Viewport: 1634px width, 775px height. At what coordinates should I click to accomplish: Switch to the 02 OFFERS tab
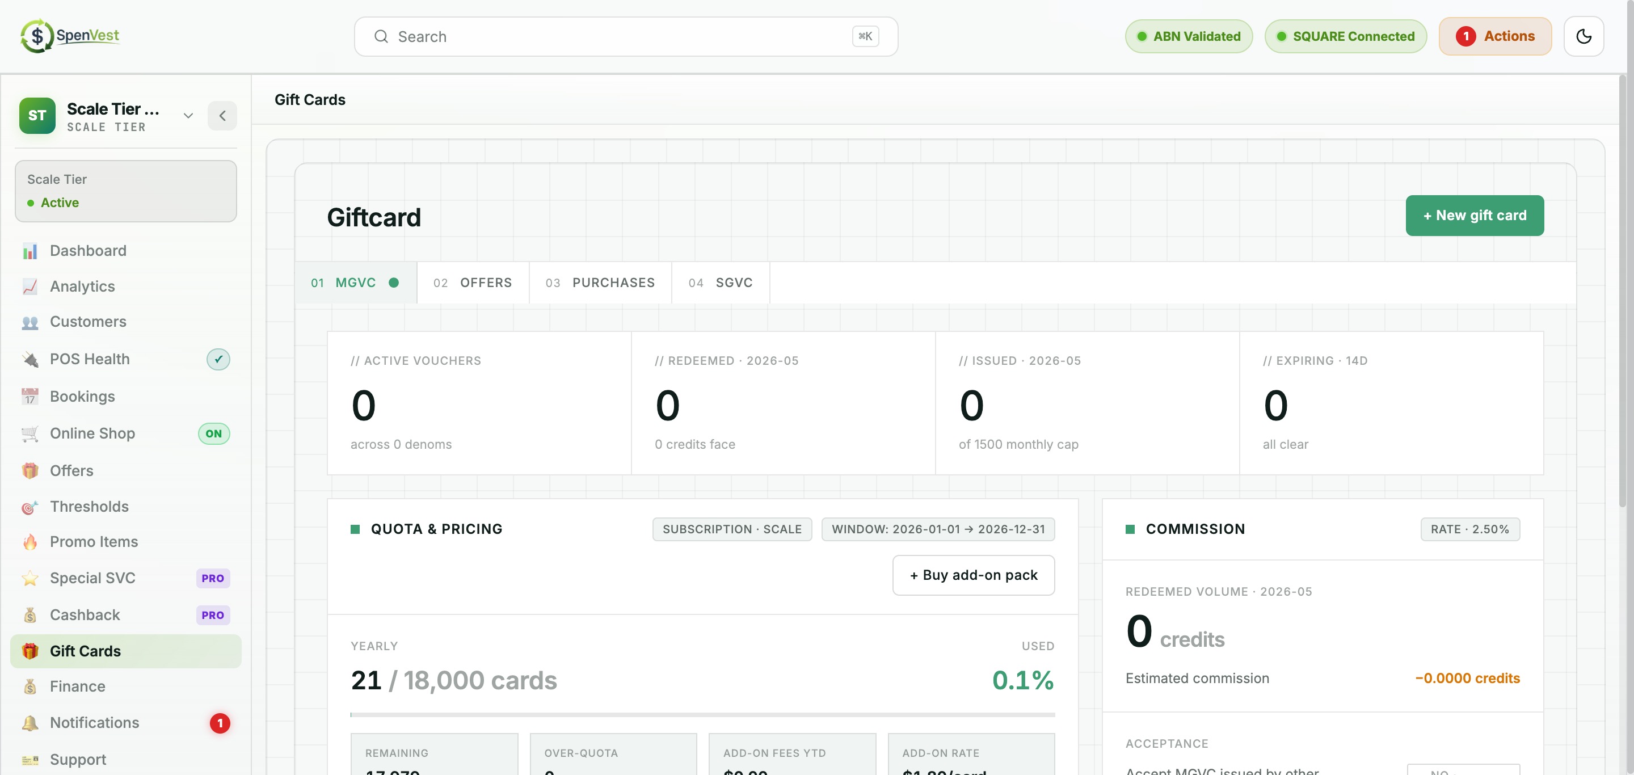[473, 283]
